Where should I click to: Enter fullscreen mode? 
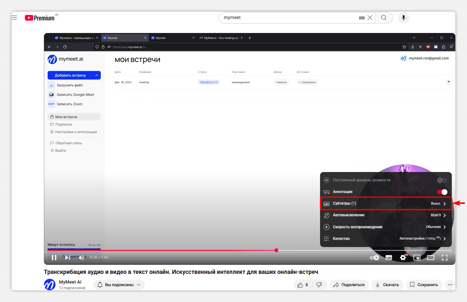445,258
